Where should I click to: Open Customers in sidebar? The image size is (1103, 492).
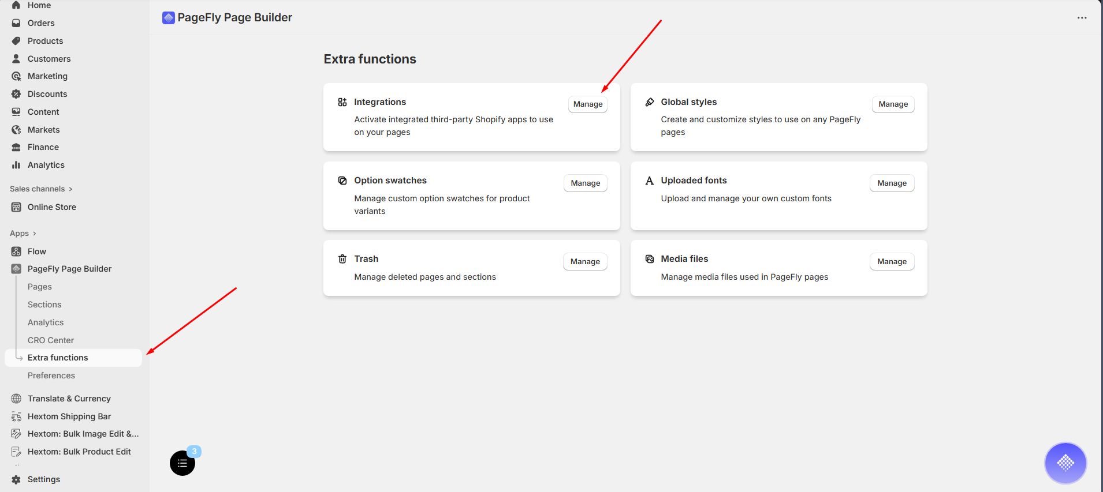(49, 59)
